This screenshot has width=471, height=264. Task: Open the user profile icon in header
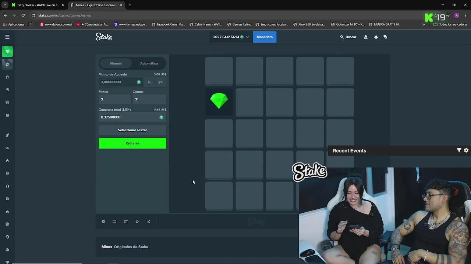click(x=365, y=37)
